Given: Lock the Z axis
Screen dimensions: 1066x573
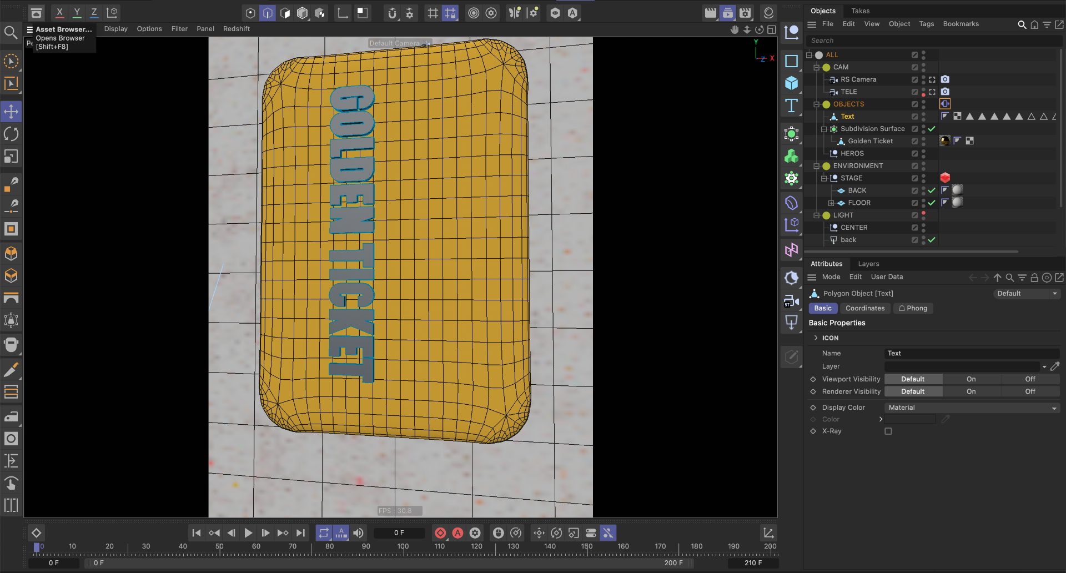Looking at the screenshot, I should point(94,12).
